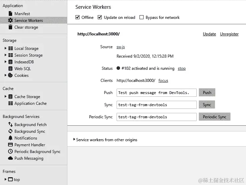Click the Session Storage grid icon
246x185 pixels.
(x=10, y=55)
